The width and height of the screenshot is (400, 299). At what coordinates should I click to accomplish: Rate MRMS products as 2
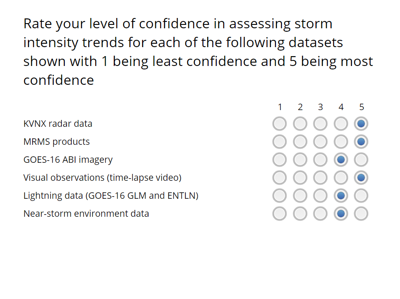pyautogui.click(x=300, y=142)
